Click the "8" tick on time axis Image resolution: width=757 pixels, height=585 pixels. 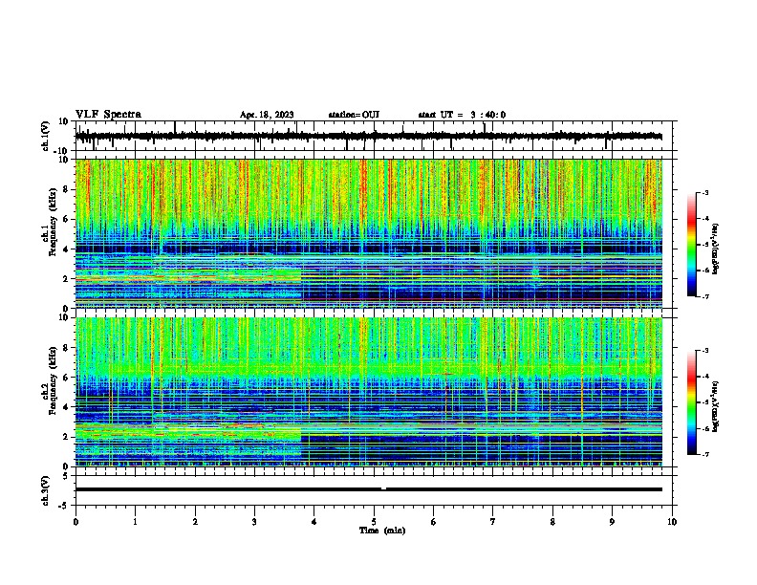pos(552,522)
